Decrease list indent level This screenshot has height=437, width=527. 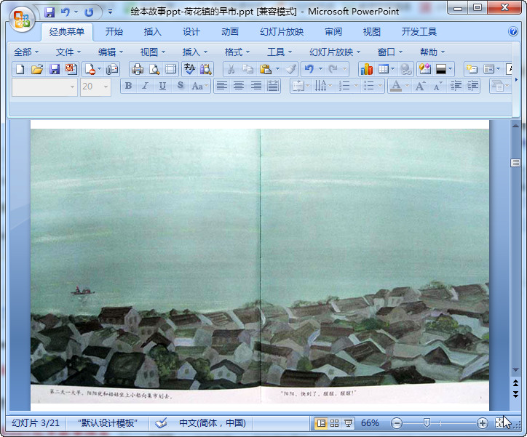pyautogui.click(x=456, y=87)
